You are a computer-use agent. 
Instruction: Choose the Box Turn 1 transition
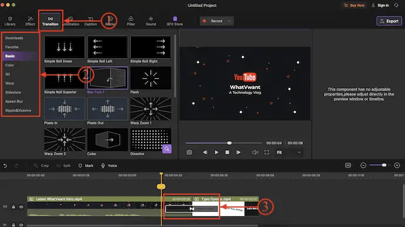[x=107, y=78]
